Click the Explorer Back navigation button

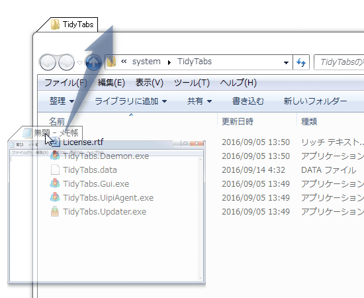tap(48, 62)
